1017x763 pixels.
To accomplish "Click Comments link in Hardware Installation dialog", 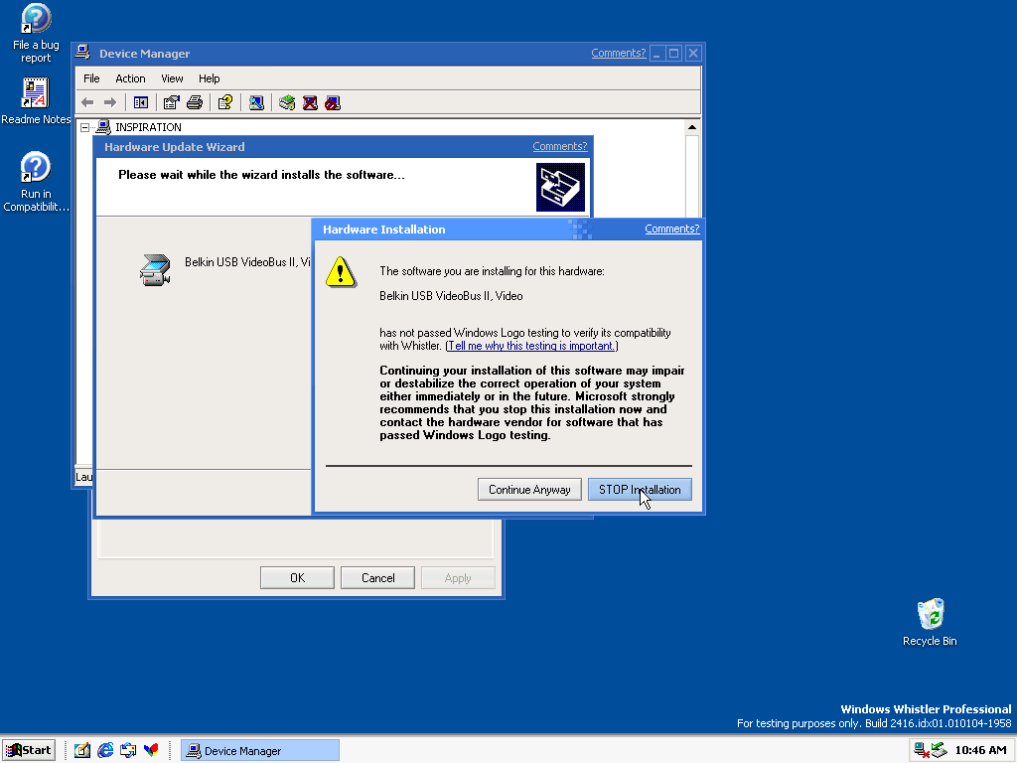I will 671,229.
